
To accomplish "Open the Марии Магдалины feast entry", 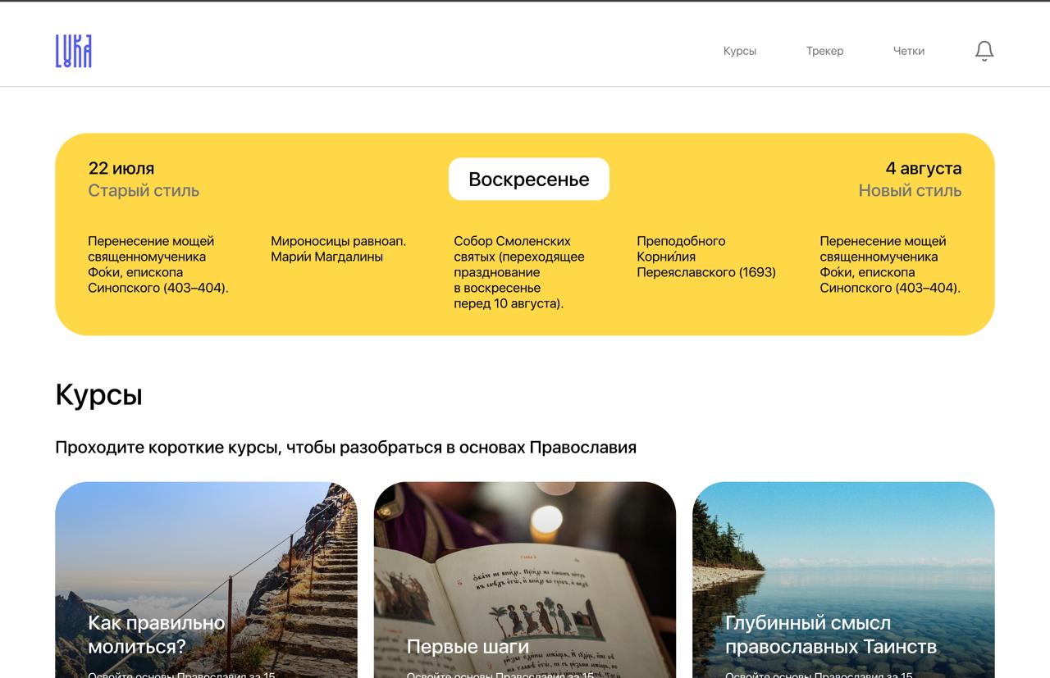I will (x=338, y=249).
